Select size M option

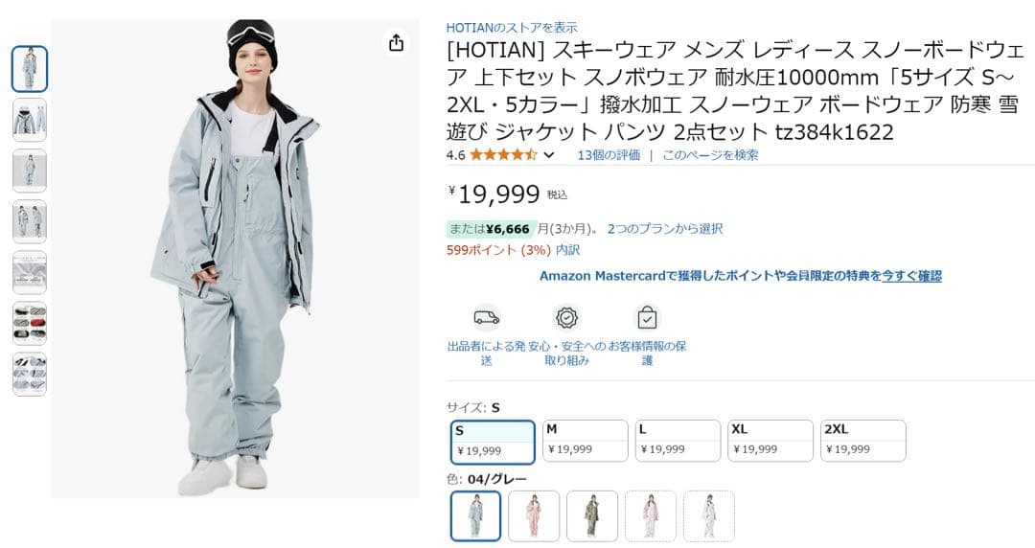(x=585, y=440)
